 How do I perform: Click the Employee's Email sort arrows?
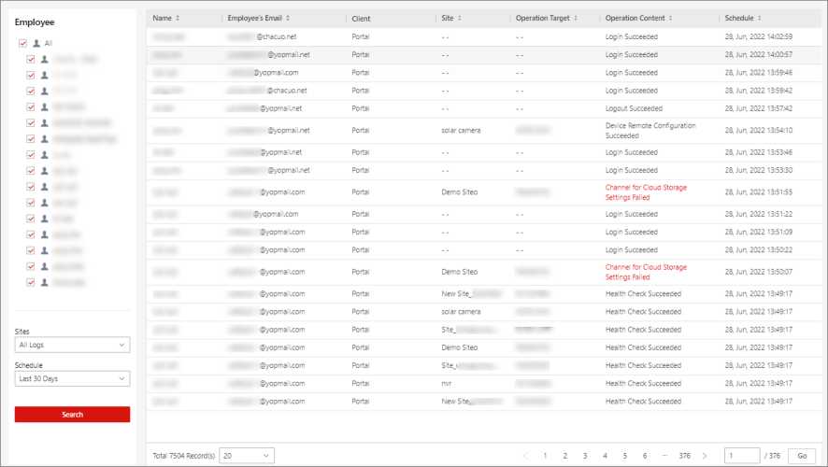(288, 19)
